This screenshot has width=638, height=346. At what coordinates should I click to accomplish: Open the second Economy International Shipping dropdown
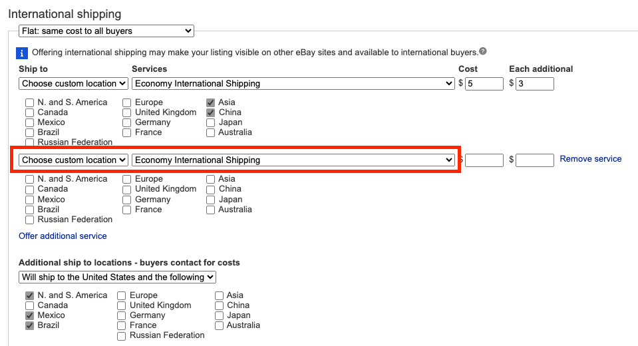(x=293, y=160)
